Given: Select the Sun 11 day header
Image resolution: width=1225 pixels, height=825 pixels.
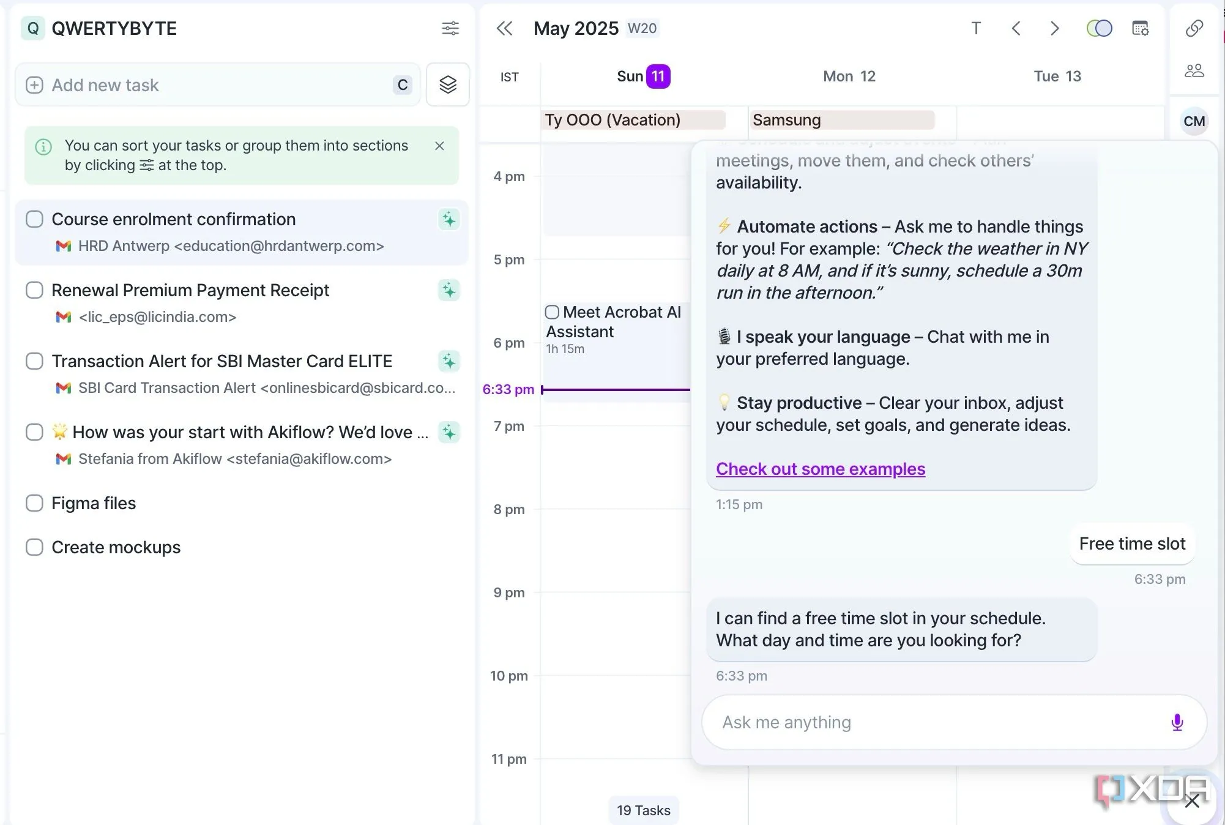Looking at the screenshot, I should (644, 77).
